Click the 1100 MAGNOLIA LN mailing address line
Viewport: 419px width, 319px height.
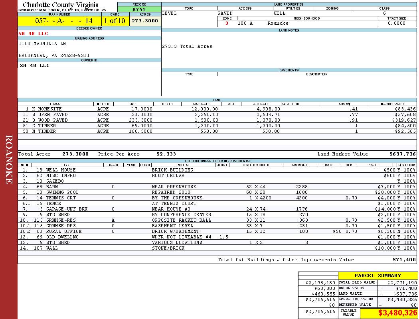(42, 43)
